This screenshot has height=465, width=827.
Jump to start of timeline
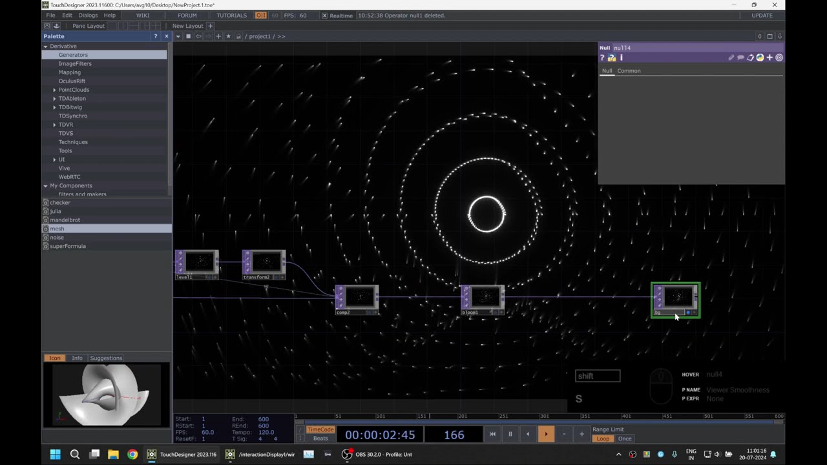click(492, 434)
